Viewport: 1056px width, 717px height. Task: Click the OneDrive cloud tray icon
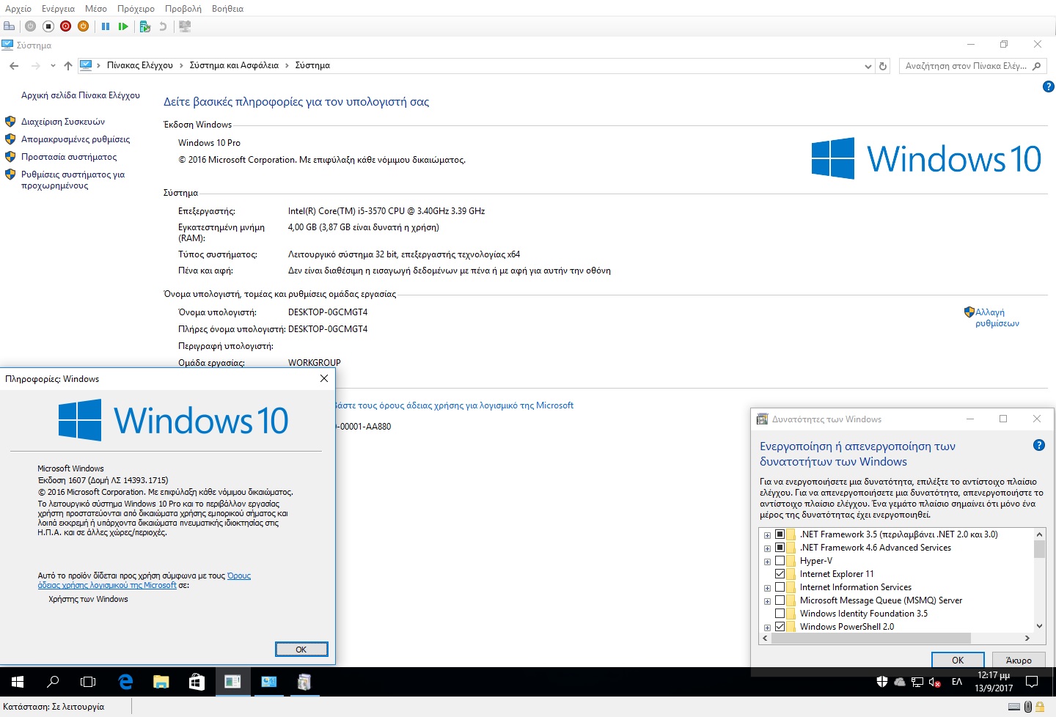pyautogui.click(x=900, y=682)
